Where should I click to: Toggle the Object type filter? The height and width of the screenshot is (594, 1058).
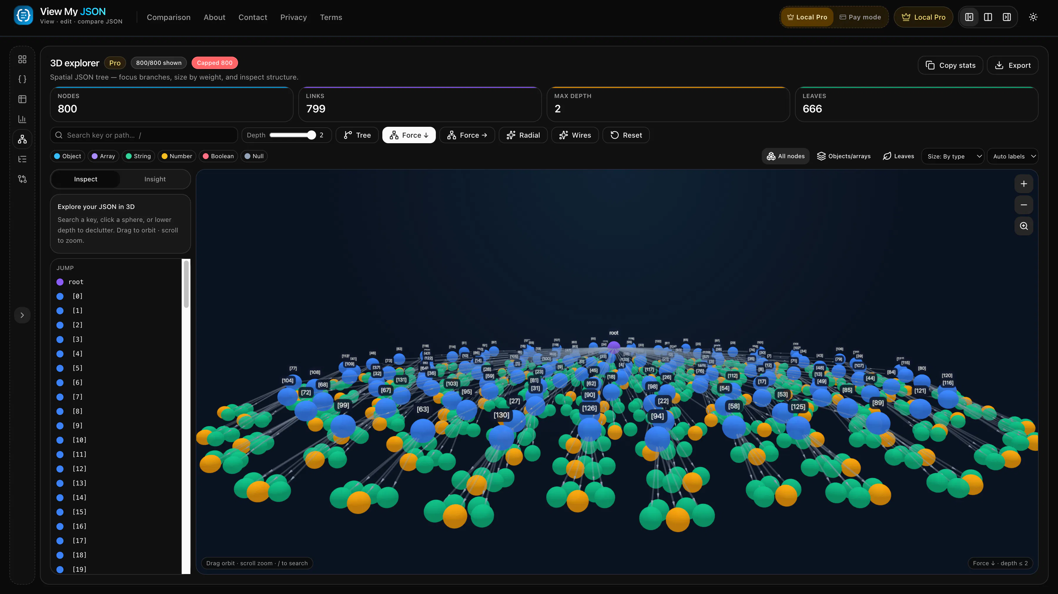click(x=68, y=156)
